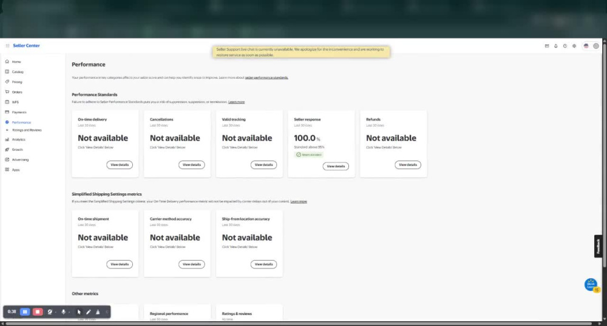Open the Catalog sidebar item
This screenshot has height=326, width=607.
point(18,72)
